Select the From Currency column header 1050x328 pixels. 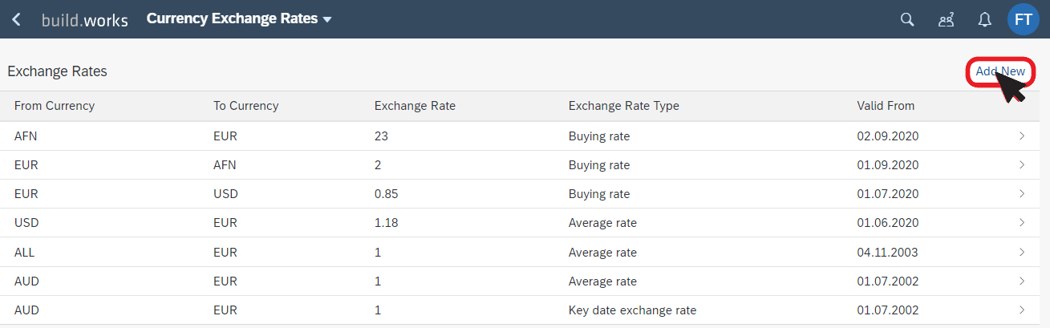tap(55, 106)
